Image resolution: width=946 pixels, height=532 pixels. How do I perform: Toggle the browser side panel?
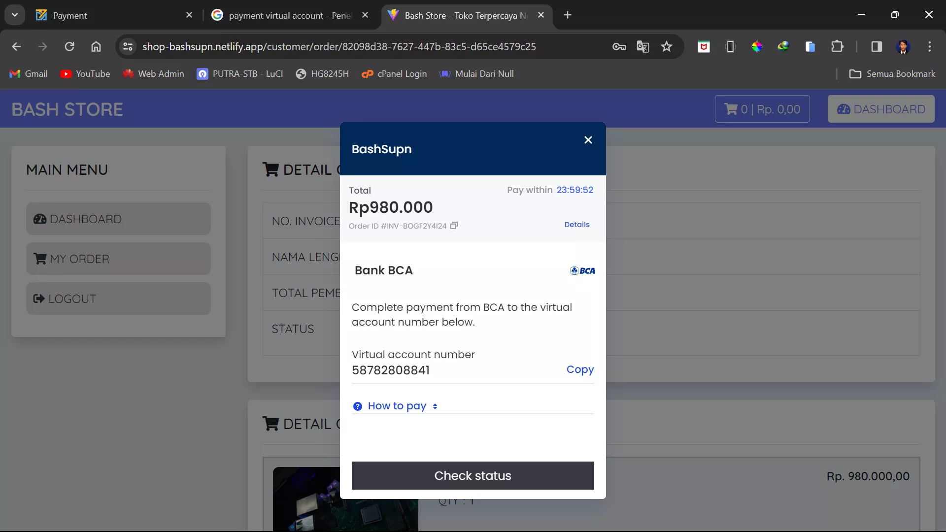coord(877,47)
